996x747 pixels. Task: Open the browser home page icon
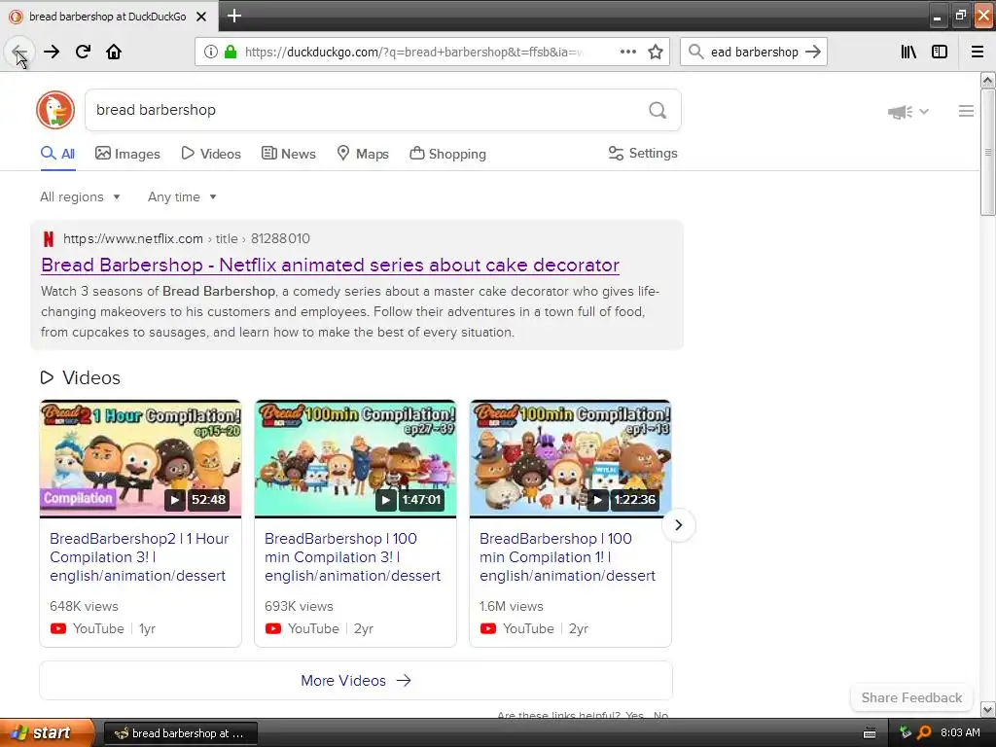[x=114, y=52]
